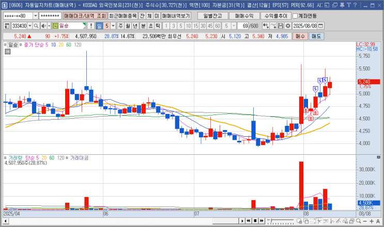Open chart settings gear icon
Viewport: 384px width, 227px height.
(x=288, y=26)
